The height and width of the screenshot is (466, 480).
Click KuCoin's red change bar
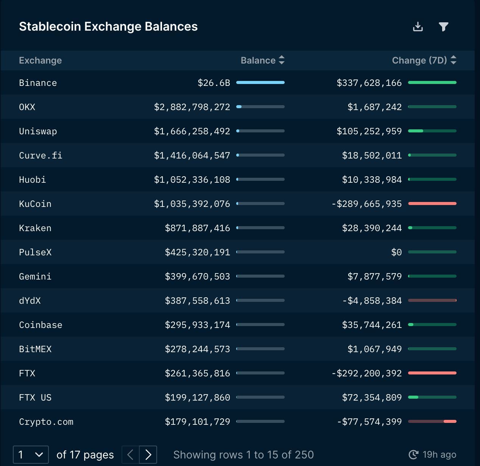(x=432, y=203)
